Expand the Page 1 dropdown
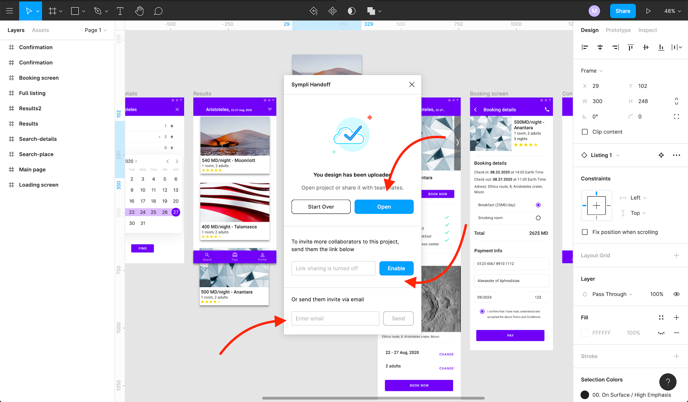Viewport: 688px width, 402px height. tap(96, 30)
